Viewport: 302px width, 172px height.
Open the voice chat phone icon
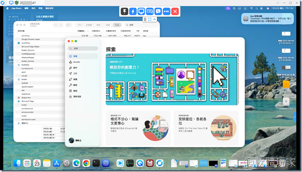click(158, 11)
